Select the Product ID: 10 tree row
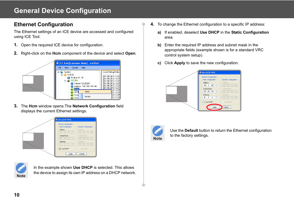The width and height of the screenshot is (294, 208). click(77, 78)
